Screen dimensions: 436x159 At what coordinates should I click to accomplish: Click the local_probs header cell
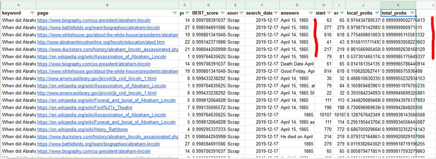pyautogui.click(x=363, y=13)
